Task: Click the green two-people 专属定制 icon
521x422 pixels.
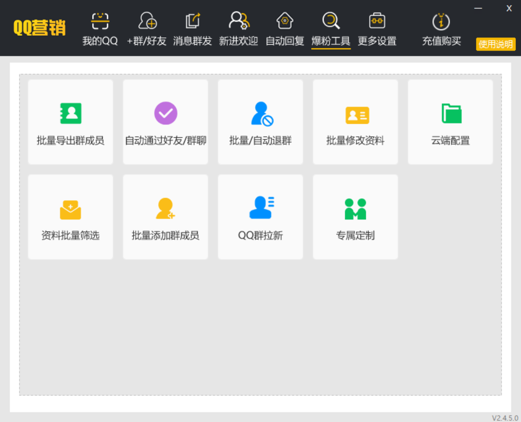Action: [355, 209]
